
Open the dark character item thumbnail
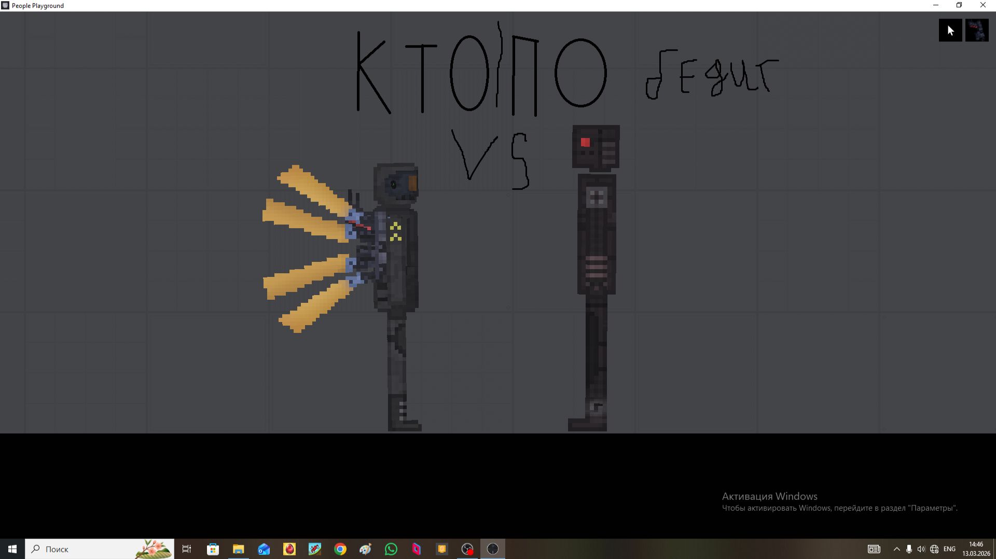[977, 31]
